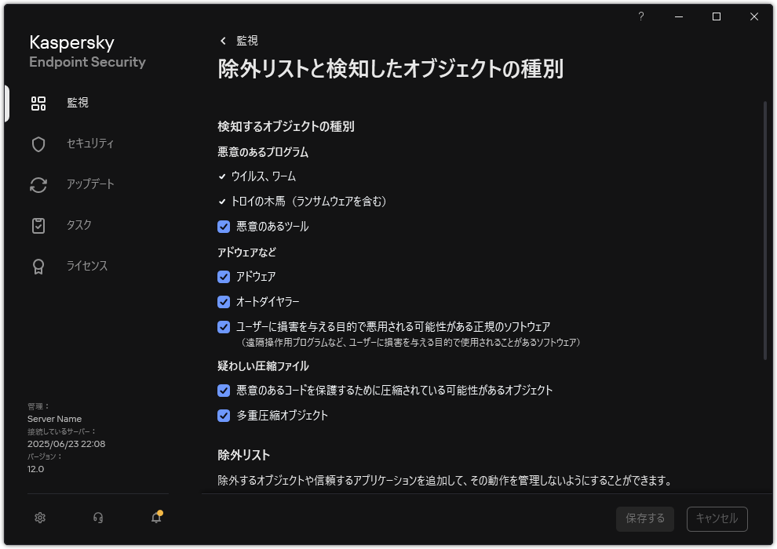This screenshot has height=549, width=777.
Task: Open the 監視 section via its grid icon
Action: [38, 103]
